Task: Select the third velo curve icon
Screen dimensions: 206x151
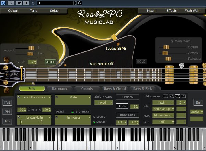Action: 178,96
